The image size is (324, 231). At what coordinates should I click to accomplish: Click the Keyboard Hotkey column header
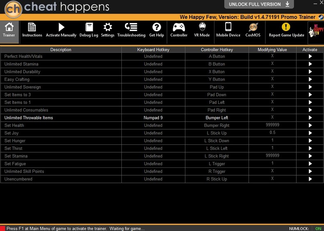(x=153, y=50)
